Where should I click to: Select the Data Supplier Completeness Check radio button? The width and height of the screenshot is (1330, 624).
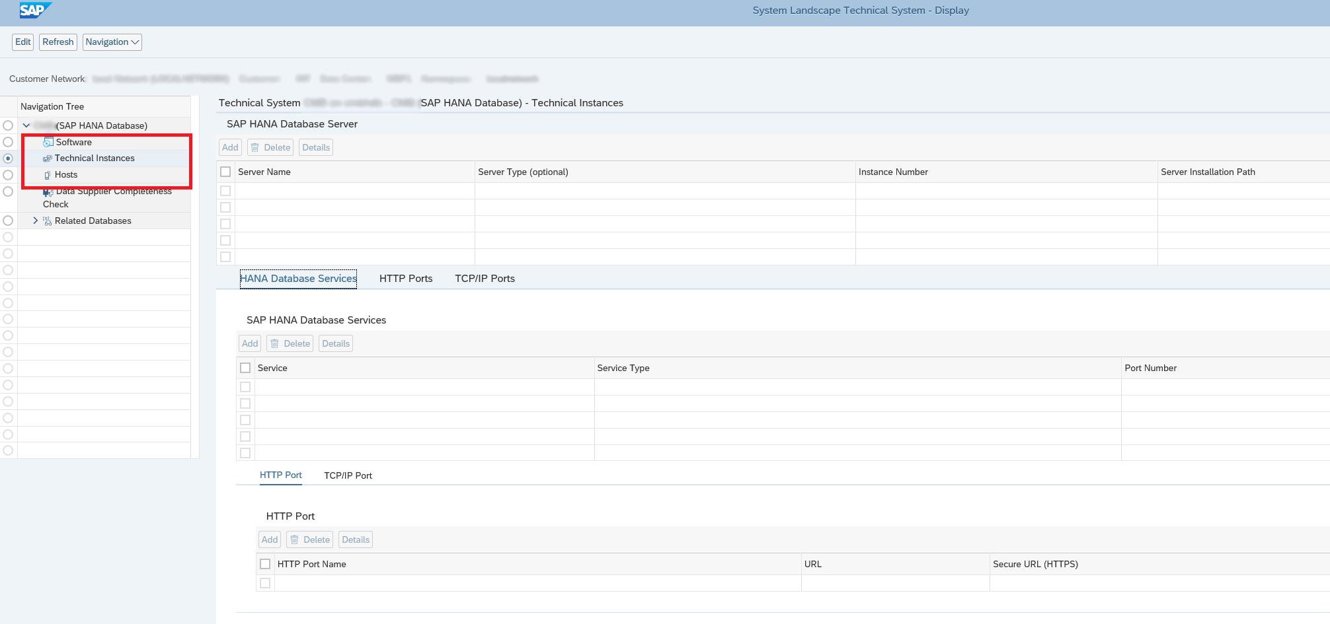pyautogui.click(x=8, y=191)
